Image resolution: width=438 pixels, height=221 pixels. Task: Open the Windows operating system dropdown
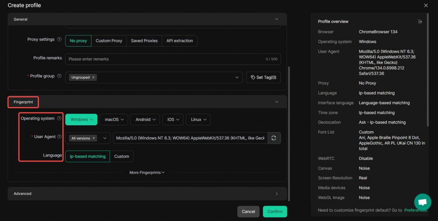click(x=81, y=120)
